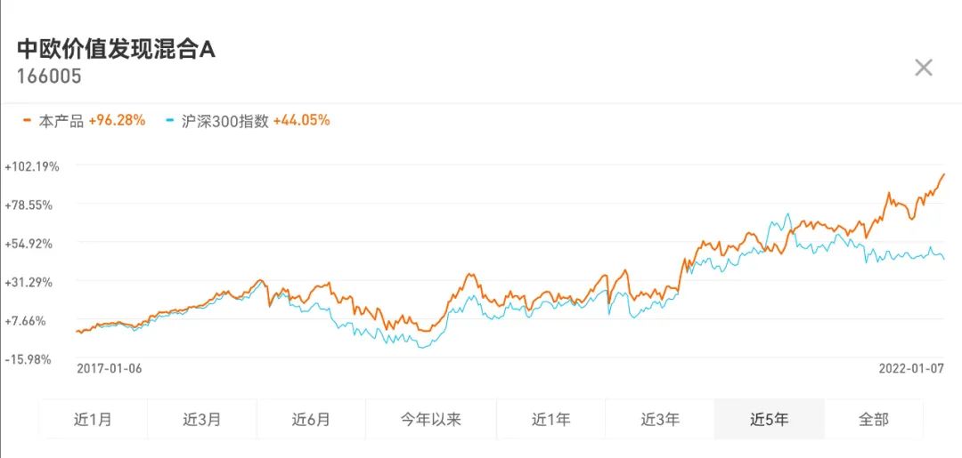Show 今年以来 year-to-date performance
The height and width of the screenshot is (458, 962).
(x=431, y=420)
